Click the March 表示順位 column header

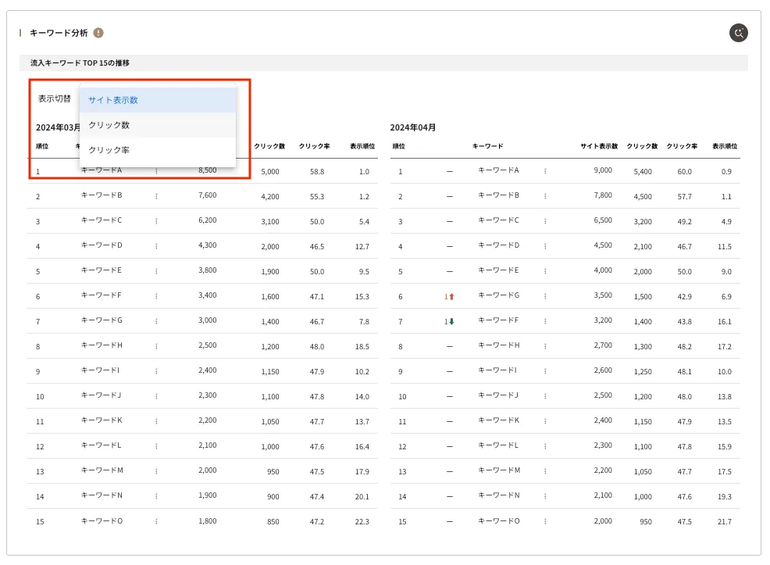362,146
